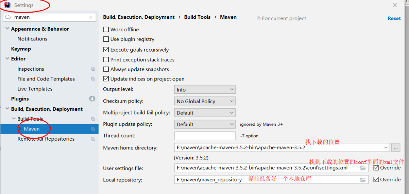The height and width of the screenshot is (194, 409).
Task: Click the Maven home directory path field
Action: [282, 148]
